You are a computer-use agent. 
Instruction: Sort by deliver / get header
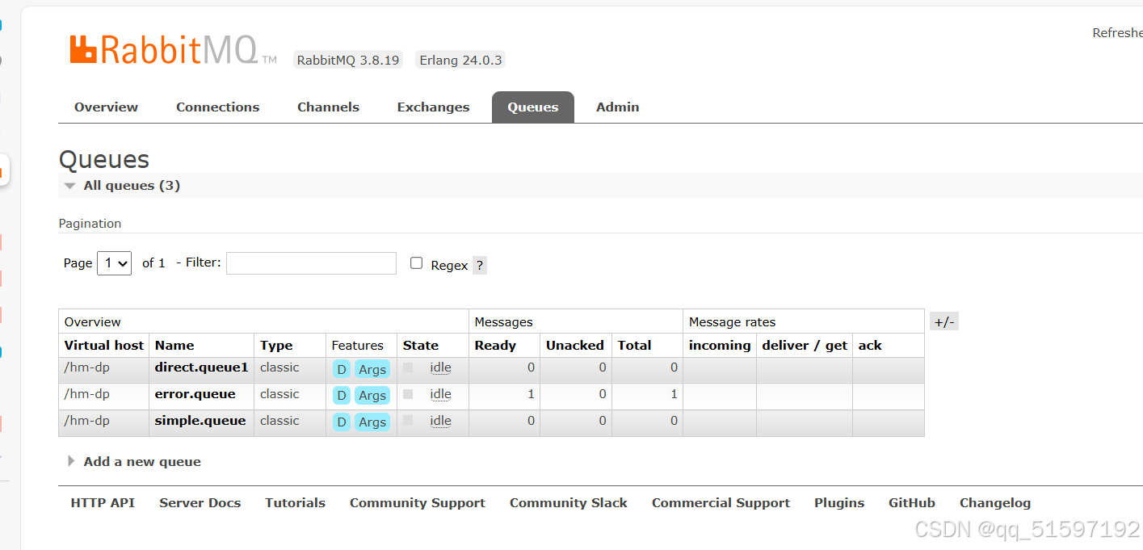[x=805, y=345]
